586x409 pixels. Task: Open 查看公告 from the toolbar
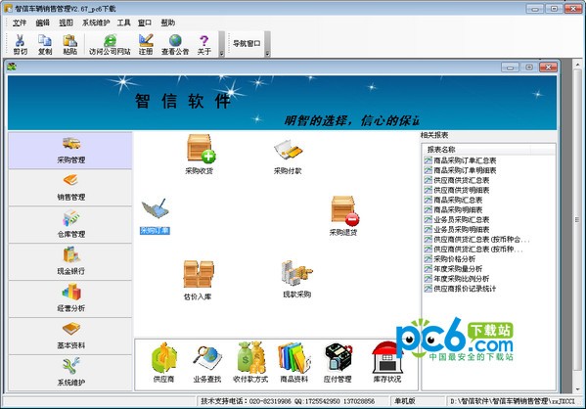pyautogui.click(x=175, y=44)
